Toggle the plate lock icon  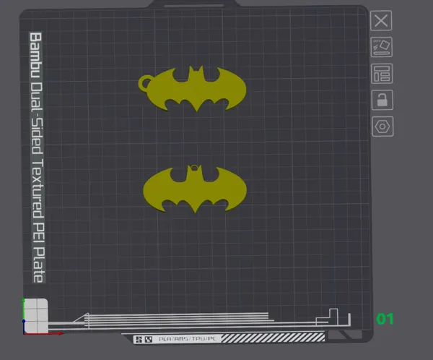382,100
